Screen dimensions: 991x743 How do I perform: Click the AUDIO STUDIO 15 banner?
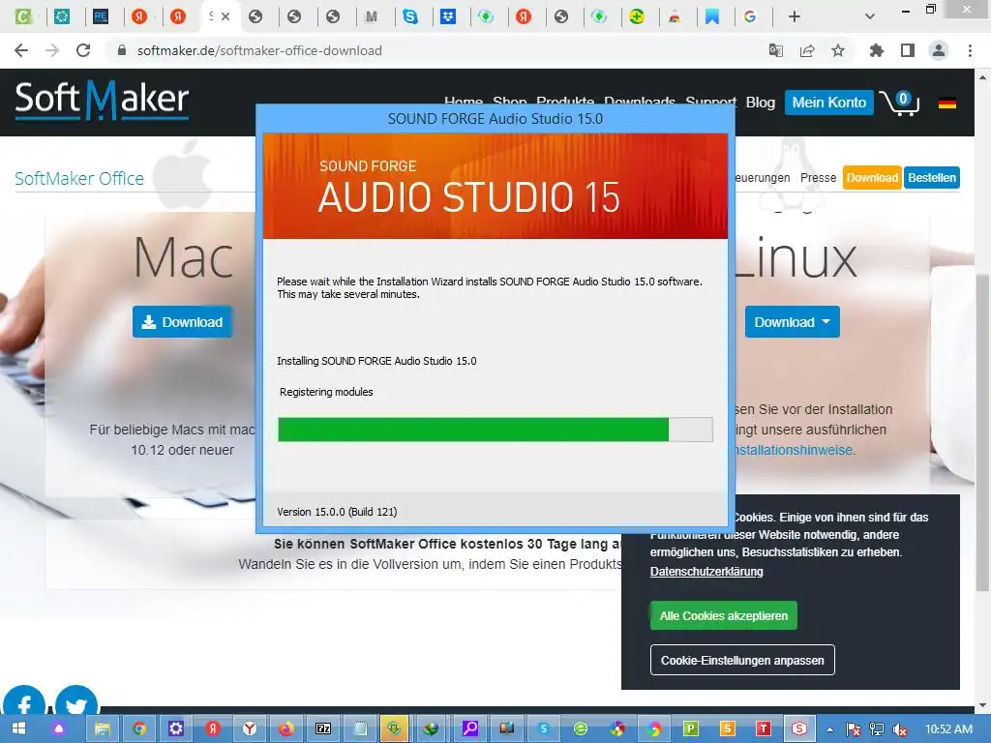[x=495, y=186]
